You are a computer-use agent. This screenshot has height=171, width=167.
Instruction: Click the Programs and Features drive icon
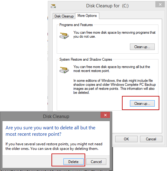[64, 36]
